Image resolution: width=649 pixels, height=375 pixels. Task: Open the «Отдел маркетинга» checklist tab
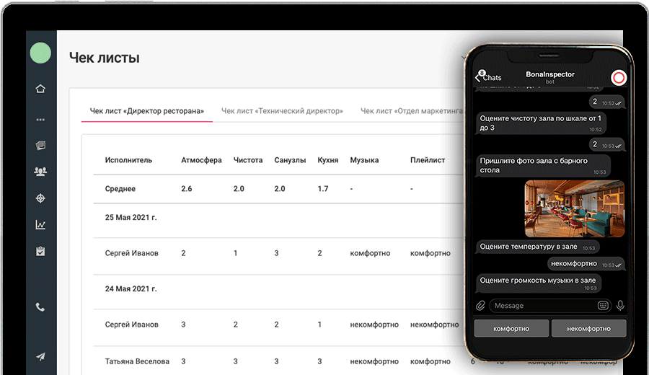pyautogui.click(x=411, y=111)
